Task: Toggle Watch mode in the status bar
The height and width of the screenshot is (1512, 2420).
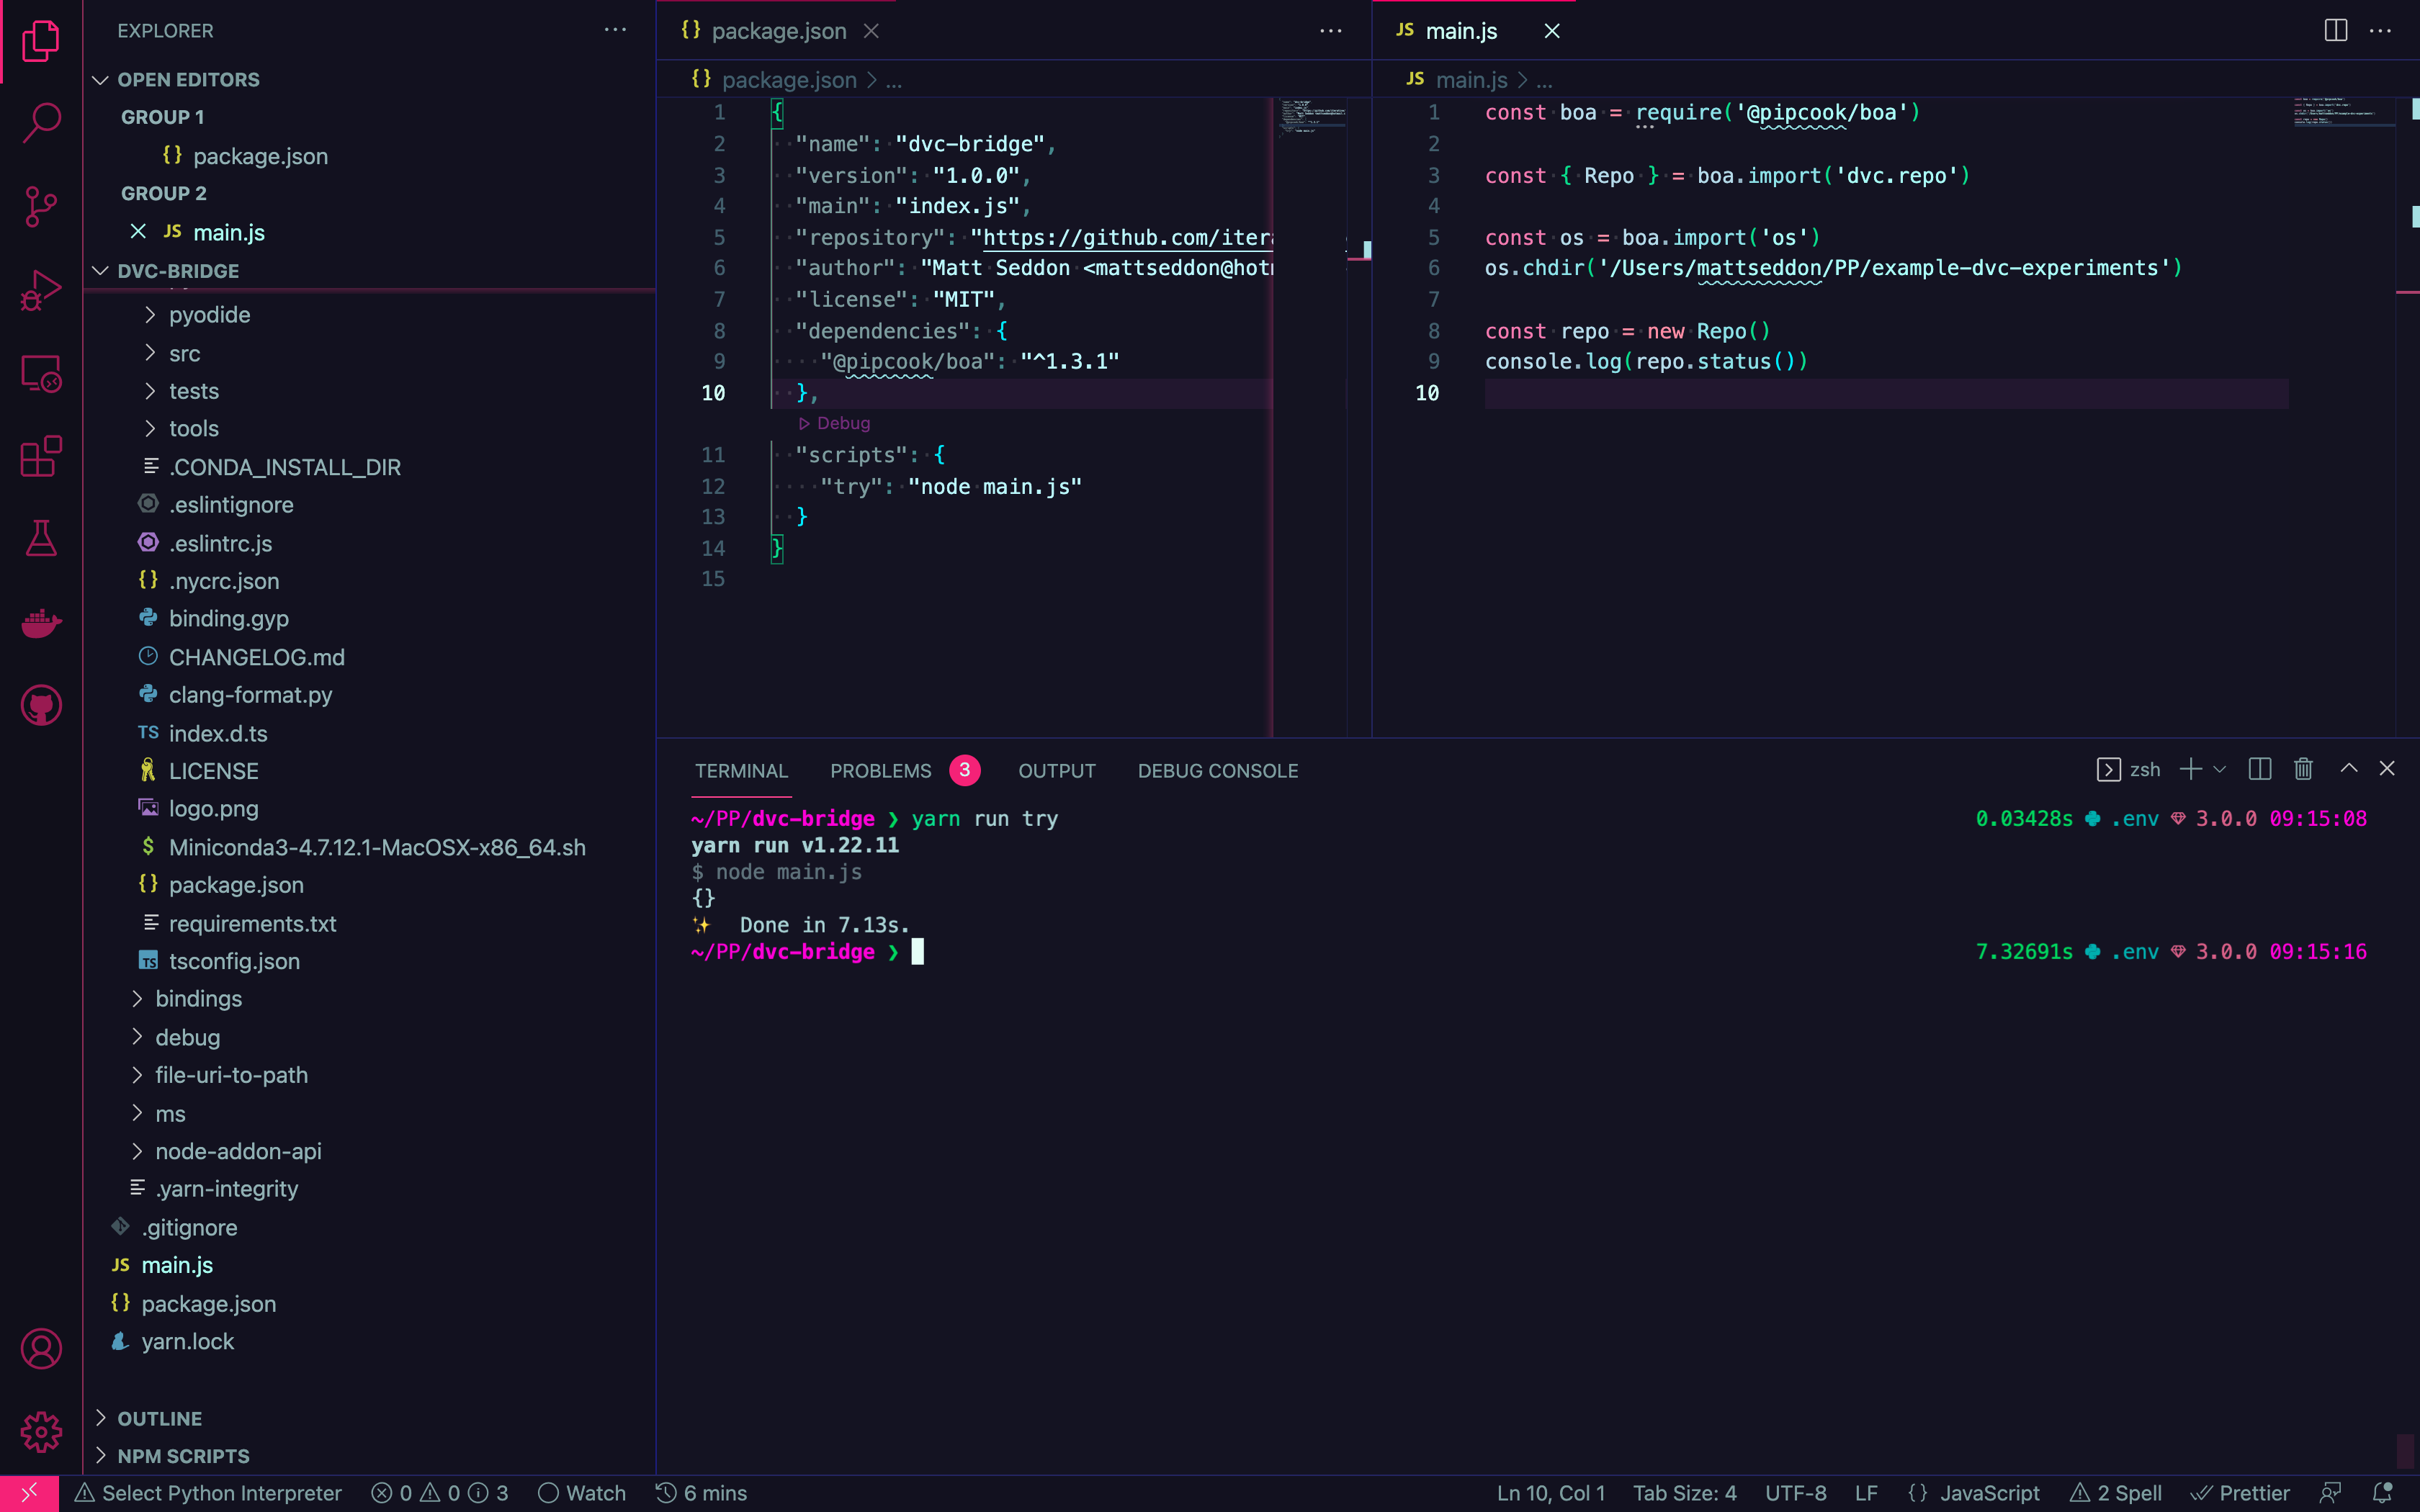Action: pyautogui.click(x=581, y=1493)
